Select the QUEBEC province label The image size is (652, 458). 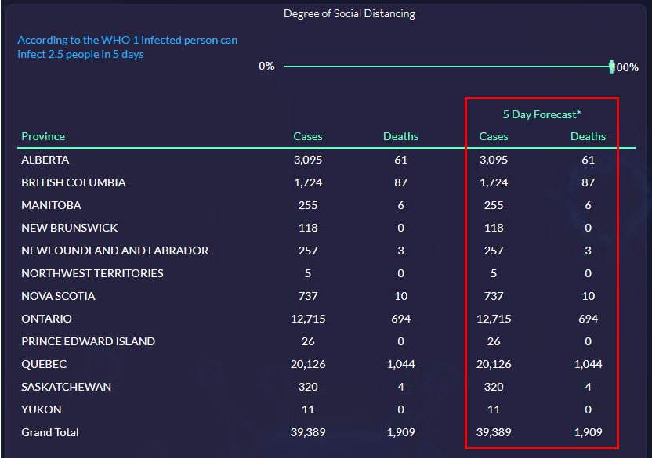pos(44,364)
